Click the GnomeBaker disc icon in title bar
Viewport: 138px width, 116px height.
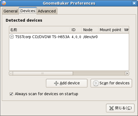coord(4,3)
